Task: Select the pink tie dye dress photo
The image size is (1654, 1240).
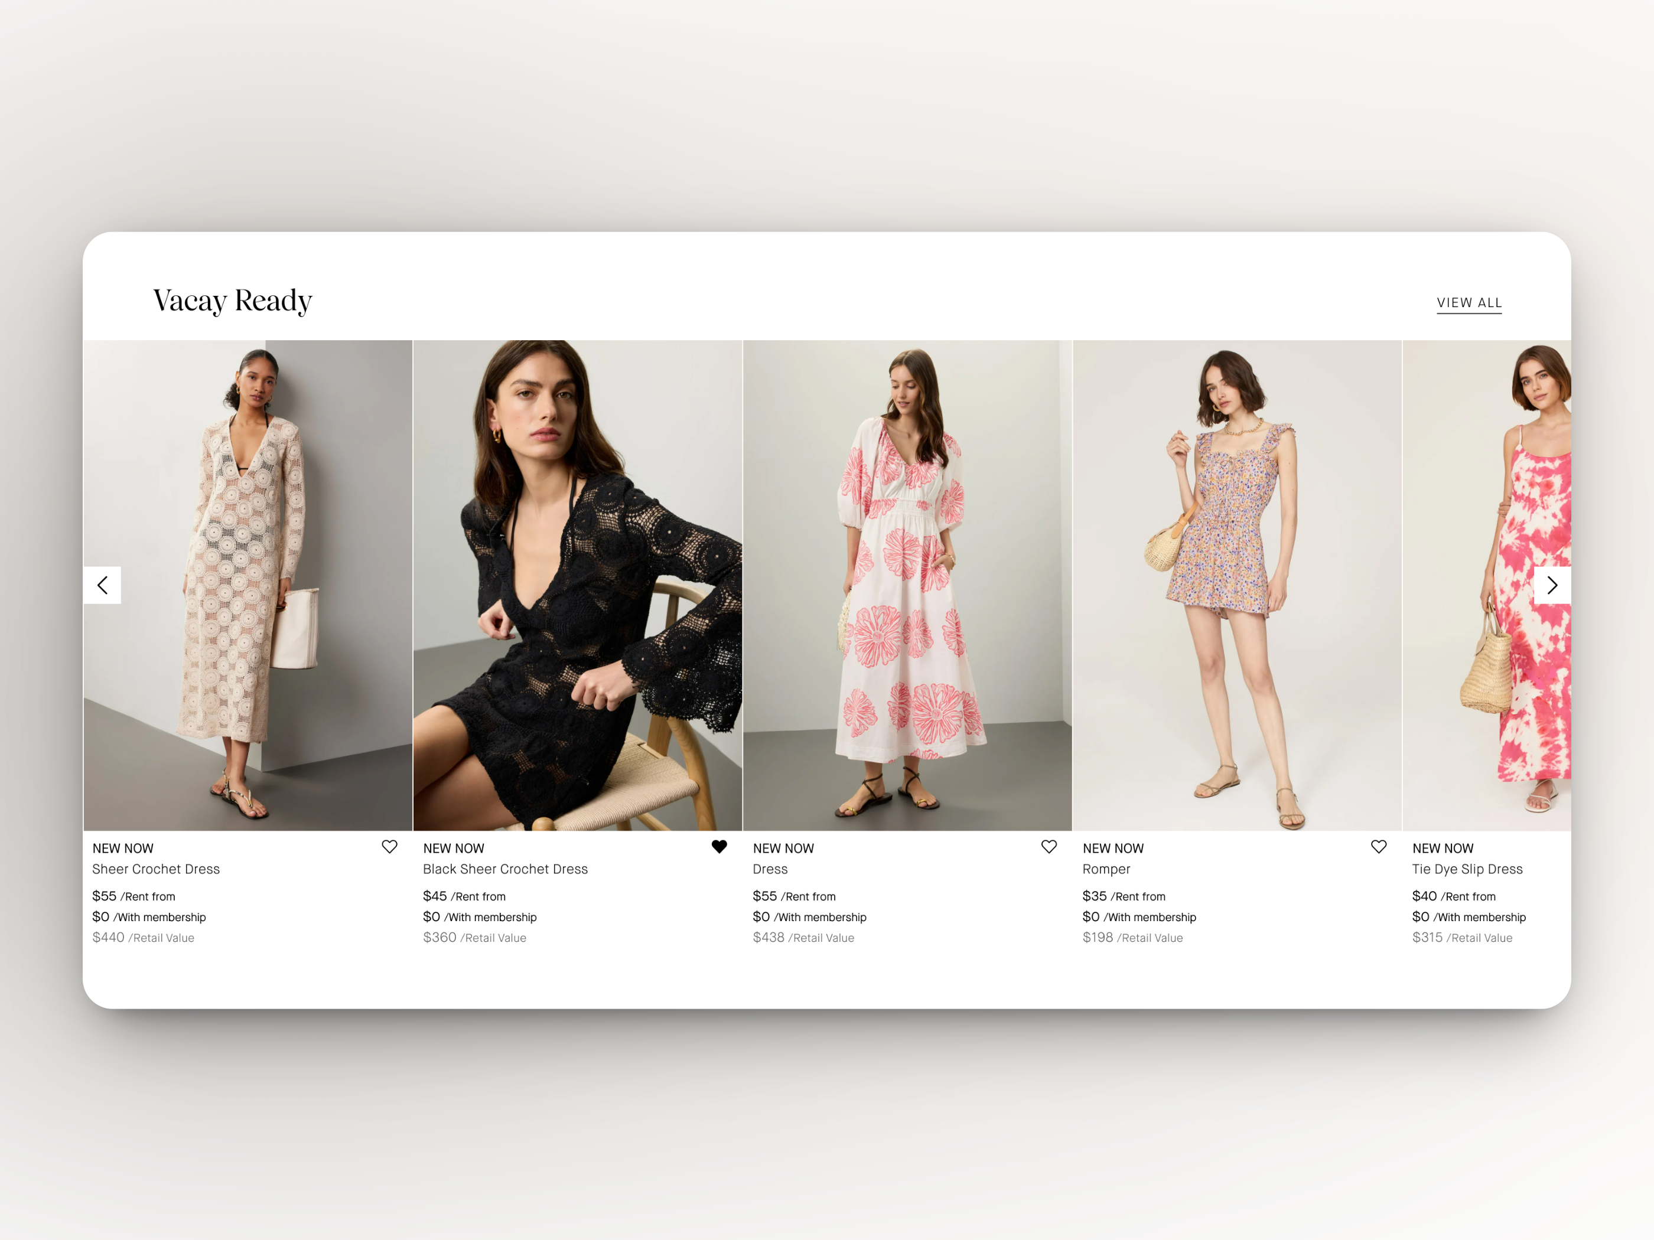Action: pyautogui.click(x=1487, y=585)
